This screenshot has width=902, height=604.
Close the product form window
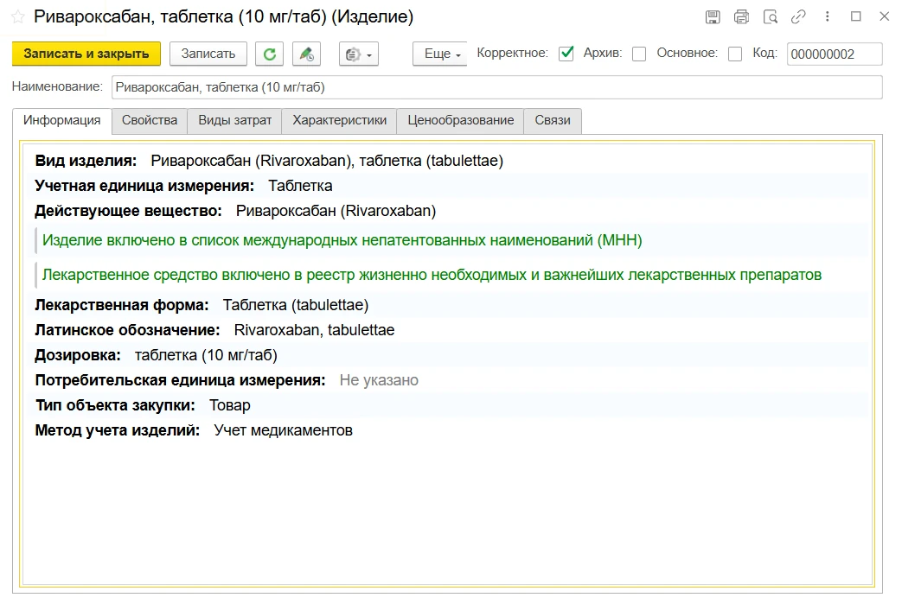885,16
